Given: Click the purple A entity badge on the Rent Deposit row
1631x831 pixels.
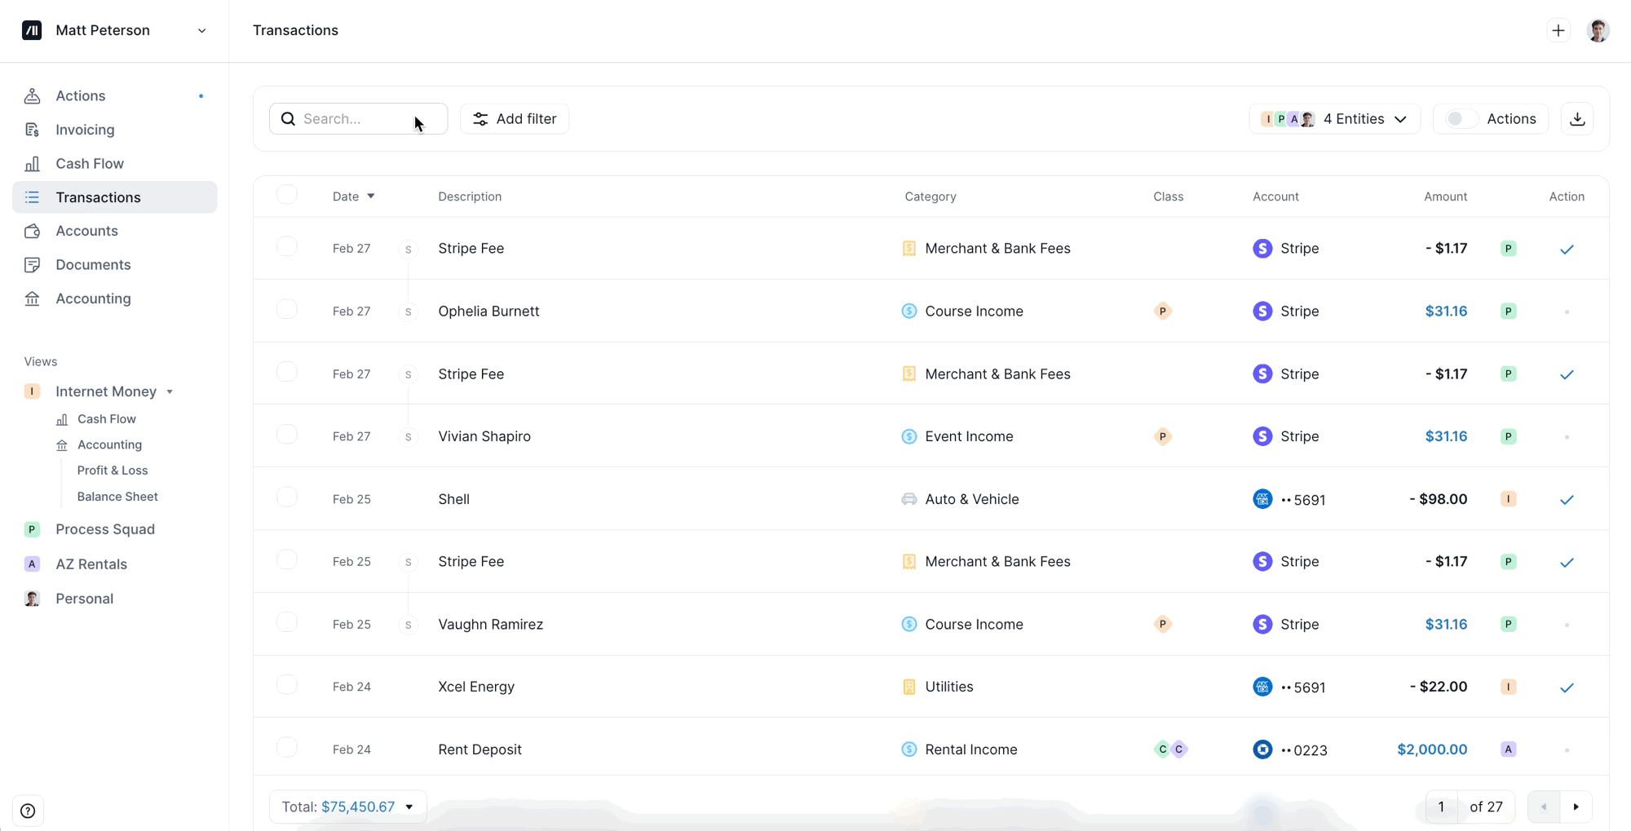Looking at the screenshot, I should 1508,749.
